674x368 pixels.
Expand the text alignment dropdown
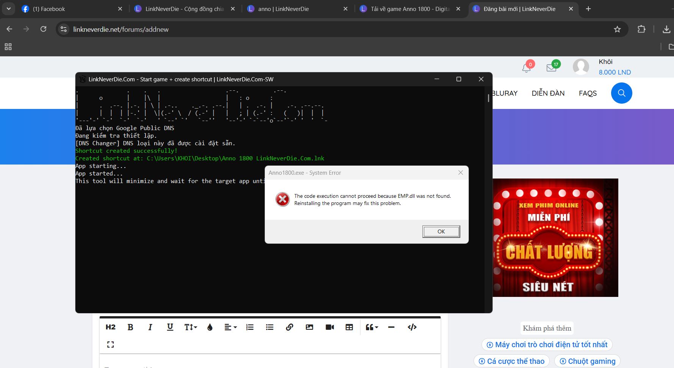click(230, 327)
